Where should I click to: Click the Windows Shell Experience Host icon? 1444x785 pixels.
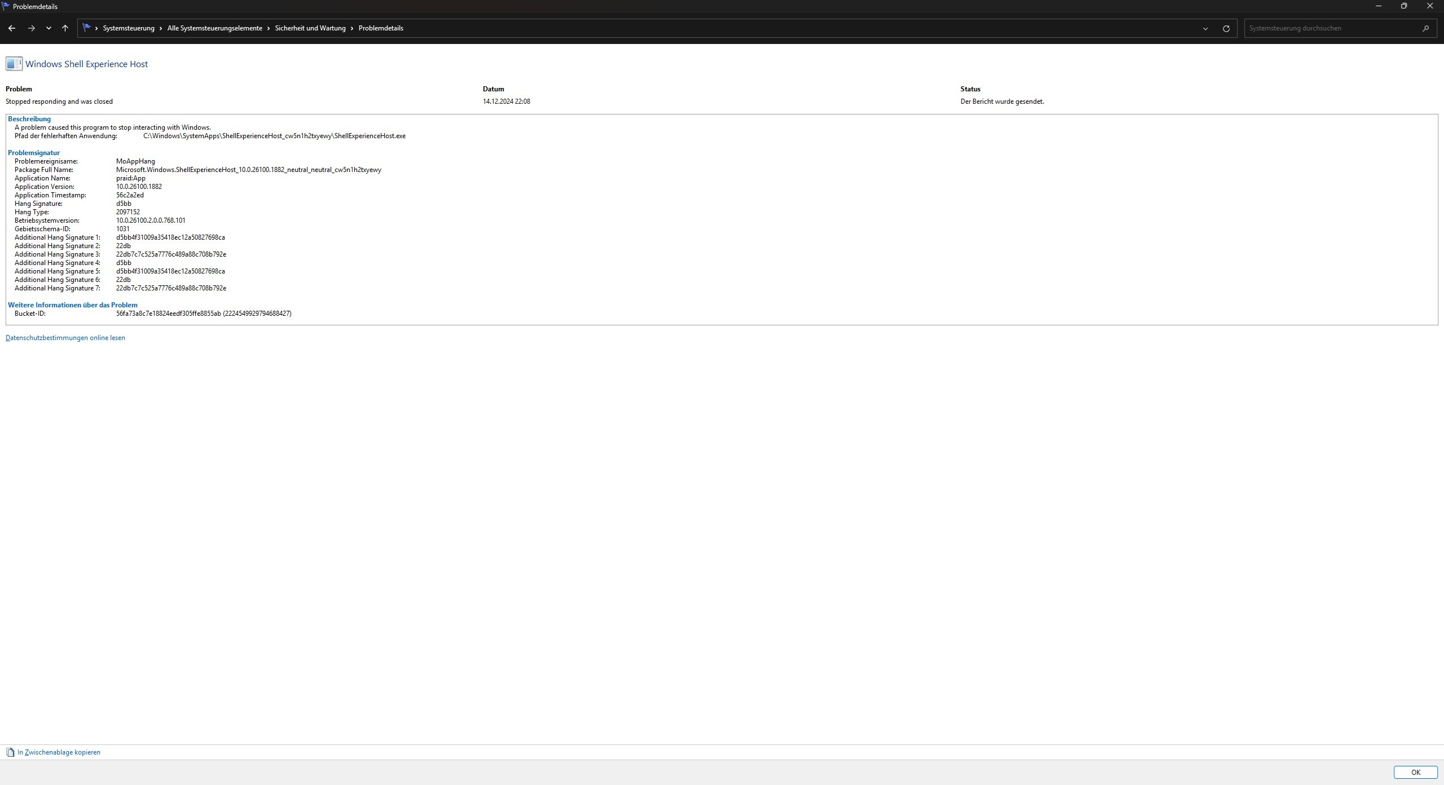pyautogui.click(x=14, y=64)
